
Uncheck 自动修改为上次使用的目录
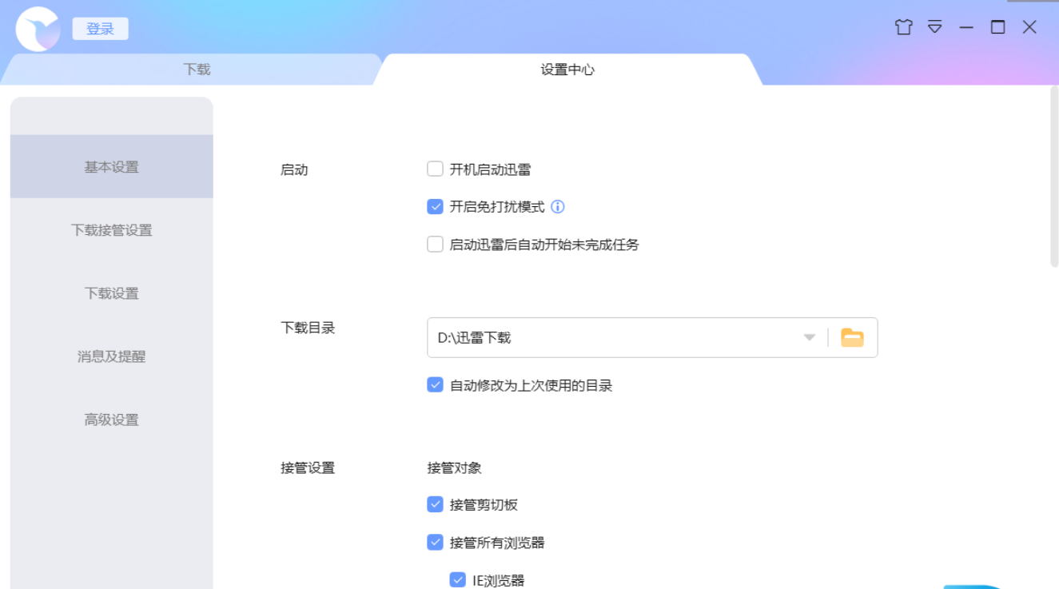coord(435,385)
